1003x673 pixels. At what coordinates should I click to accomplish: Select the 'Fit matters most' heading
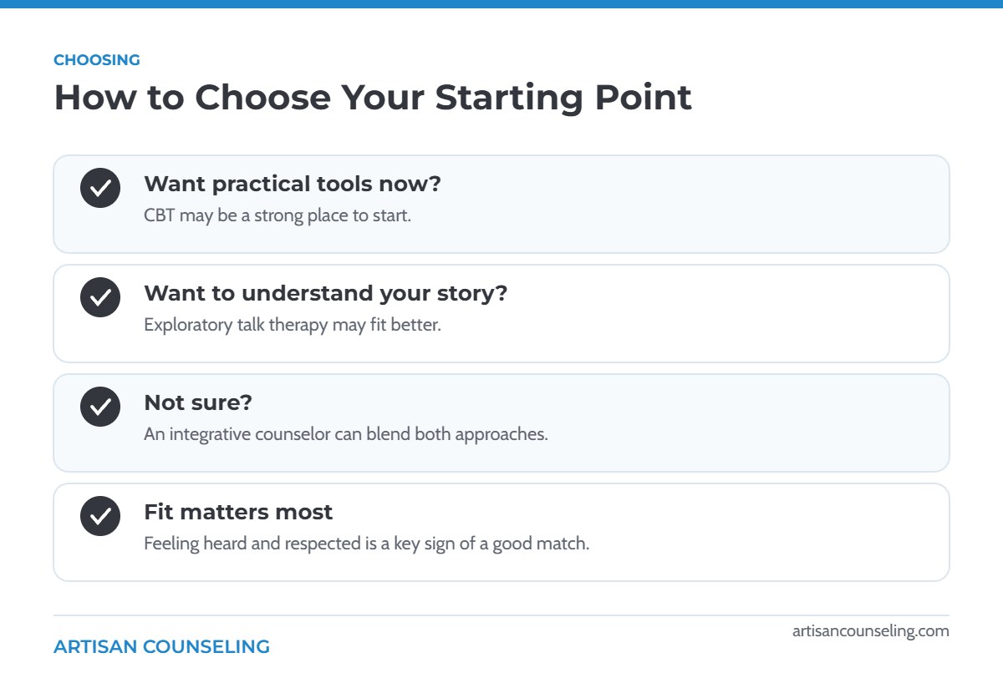click(238, 512)
